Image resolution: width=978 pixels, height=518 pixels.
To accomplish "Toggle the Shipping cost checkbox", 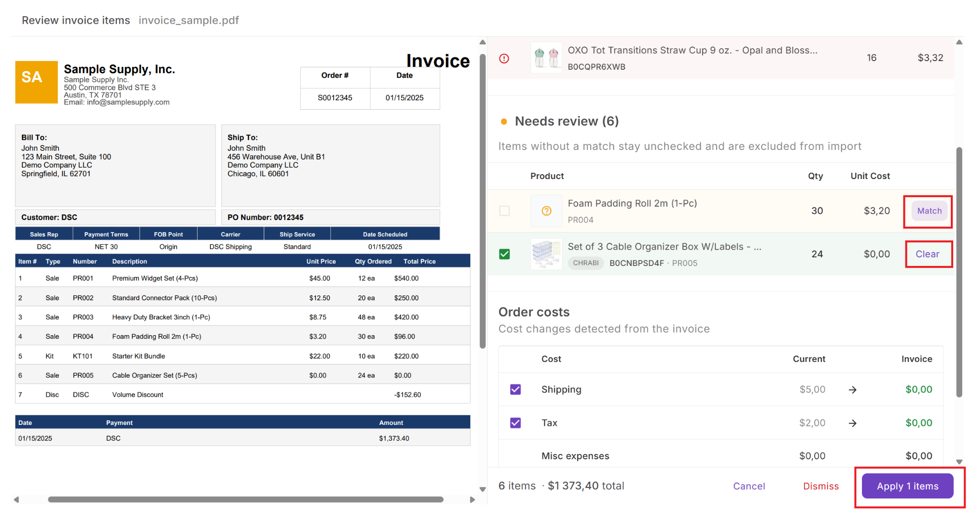I will (x=515, y=390).
